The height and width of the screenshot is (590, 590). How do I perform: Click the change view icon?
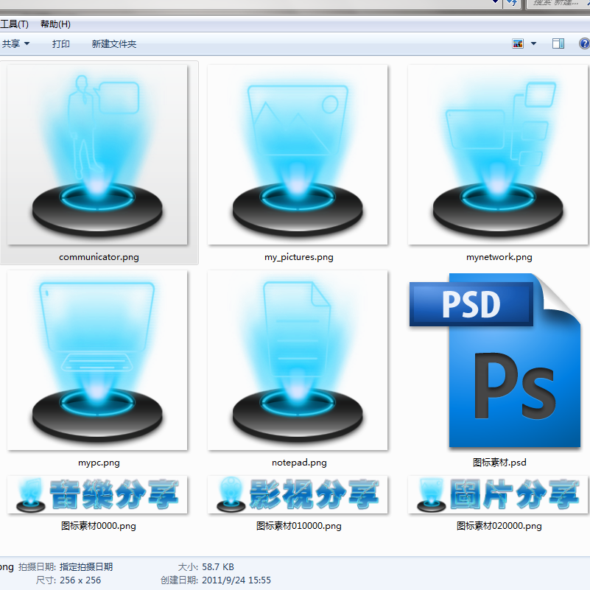coord(518,43)
